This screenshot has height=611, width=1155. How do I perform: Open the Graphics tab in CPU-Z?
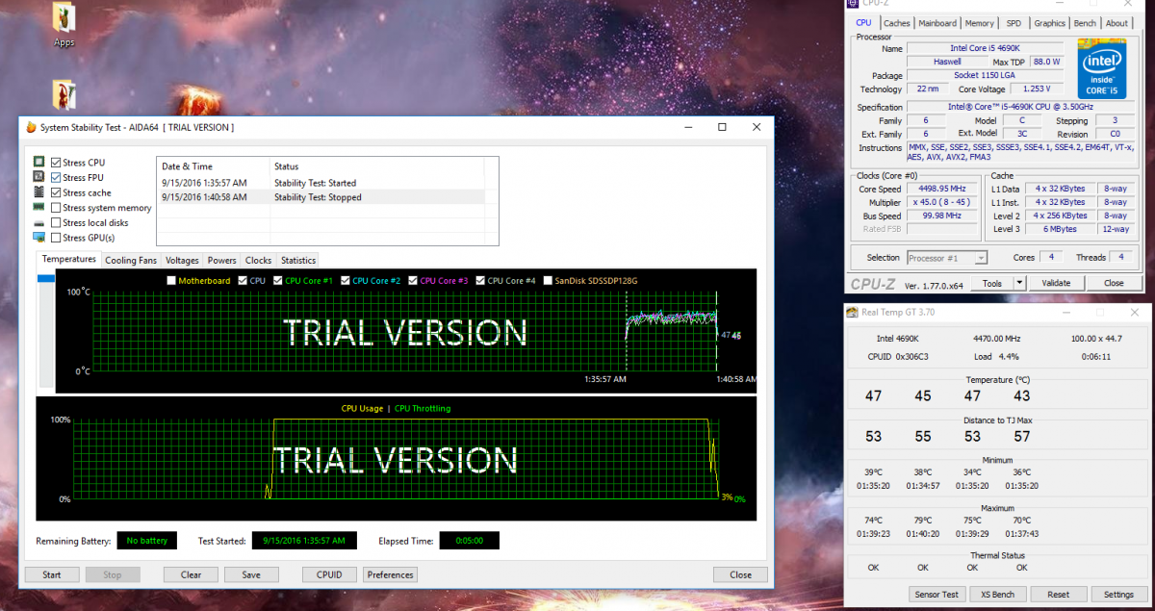tap(1050, 23)
